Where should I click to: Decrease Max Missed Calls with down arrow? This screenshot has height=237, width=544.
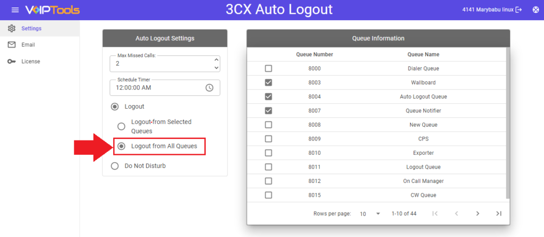tap(216, 68)
